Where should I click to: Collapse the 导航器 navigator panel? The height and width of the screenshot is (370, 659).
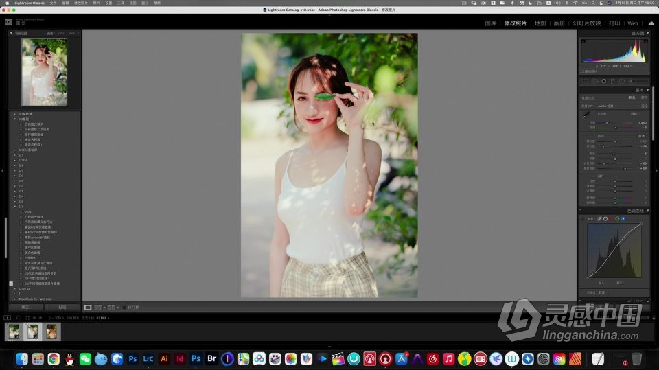(12, 33)
